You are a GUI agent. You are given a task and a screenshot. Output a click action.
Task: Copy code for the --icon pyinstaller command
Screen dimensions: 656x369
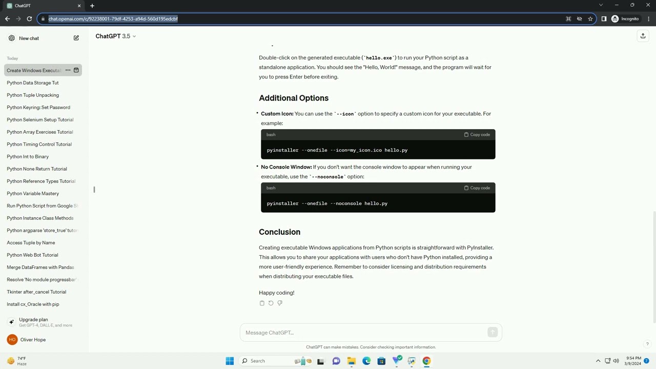pyautogui.click(x=477, y=135)
